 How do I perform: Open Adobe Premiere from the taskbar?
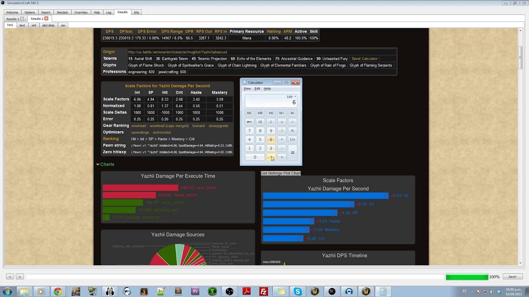click(195, 292)
